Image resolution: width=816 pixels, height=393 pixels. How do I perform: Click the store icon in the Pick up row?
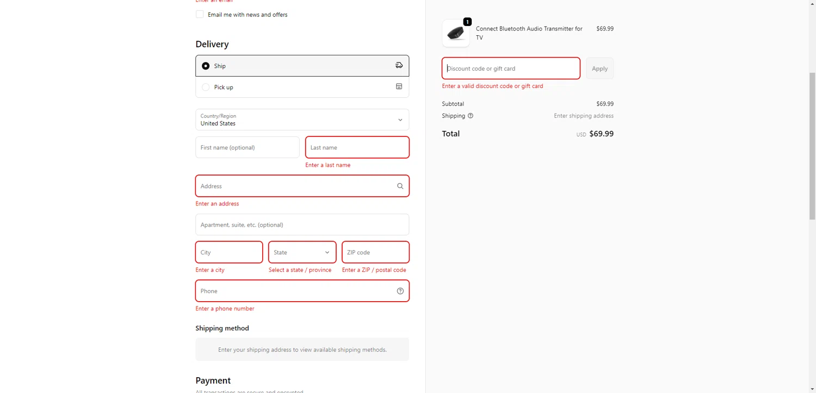(x=399, y=86)
